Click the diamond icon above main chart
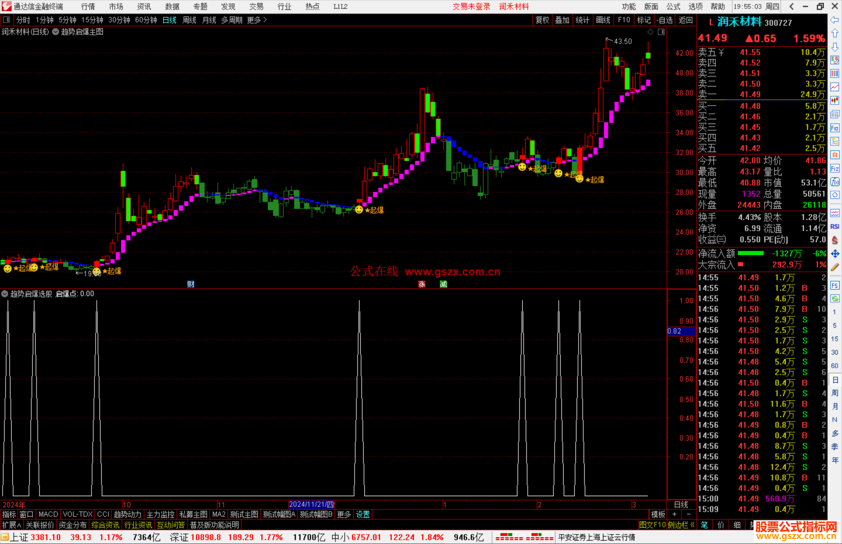This screenshot has width=842, height=544. coord(650,32)
